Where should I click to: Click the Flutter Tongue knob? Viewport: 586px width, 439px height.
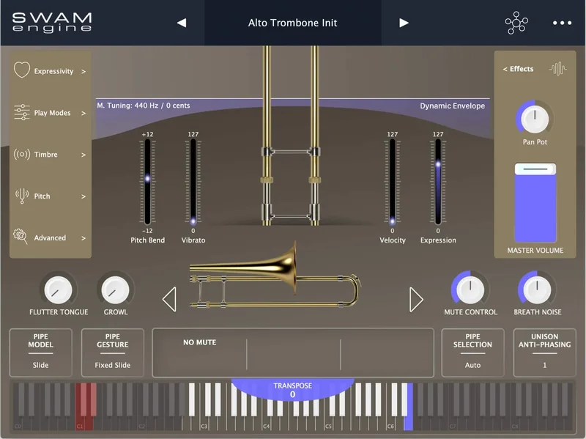click(58, 289)
